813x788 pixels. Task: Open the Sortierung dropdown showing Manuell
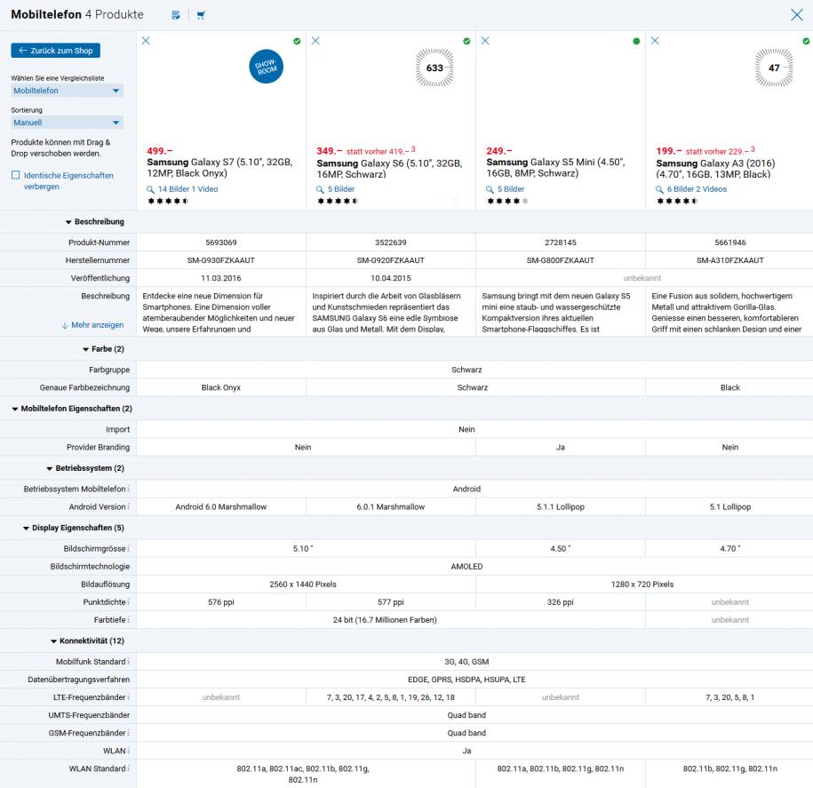pos(67,123)
